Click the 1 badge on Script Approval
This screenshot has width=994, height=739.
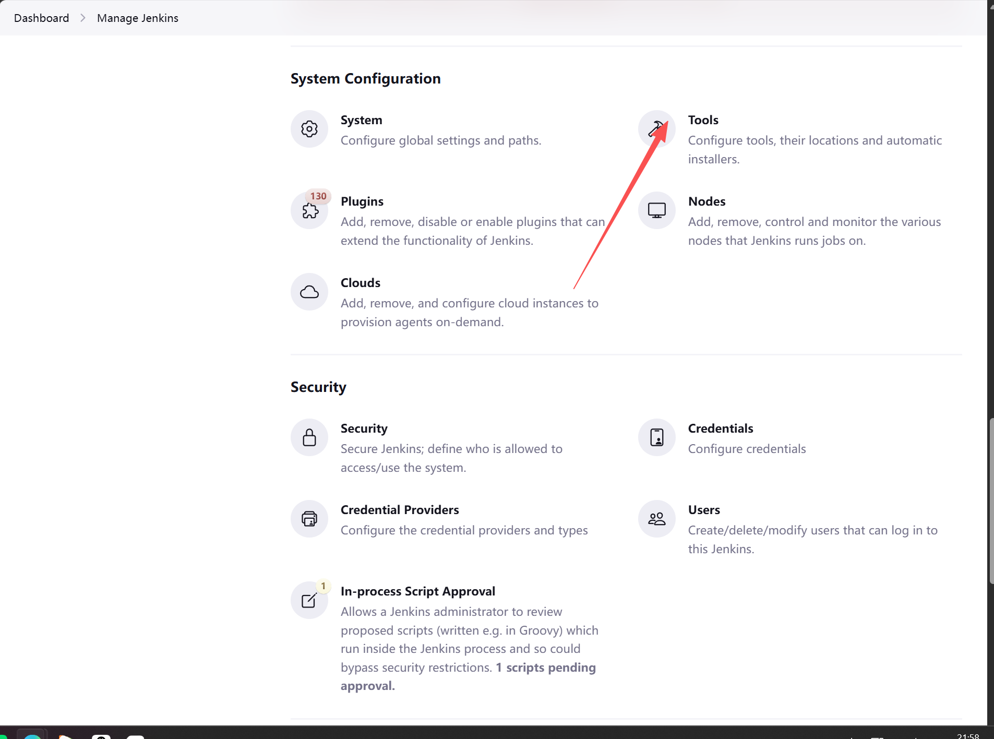click(324, 586)
